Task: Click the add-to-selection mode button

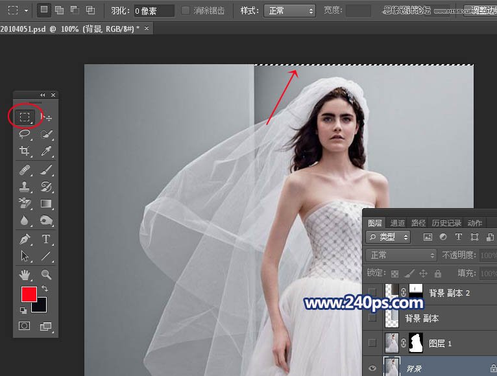Action: coord(59,10)
